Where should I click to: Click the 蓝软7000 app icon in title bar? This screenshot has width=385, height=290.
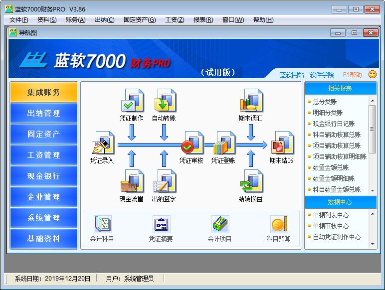pyautogui.click(x=9, y=9)
